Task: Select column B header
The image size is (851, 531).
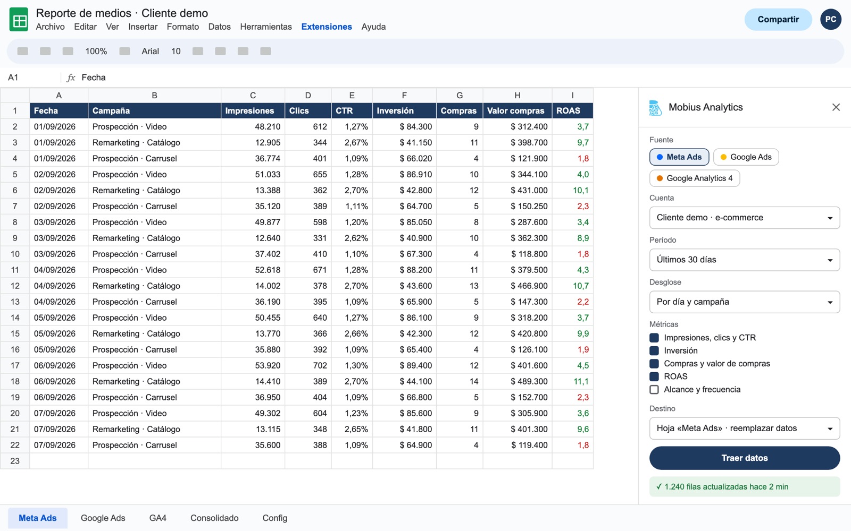Action: (155, 96)
